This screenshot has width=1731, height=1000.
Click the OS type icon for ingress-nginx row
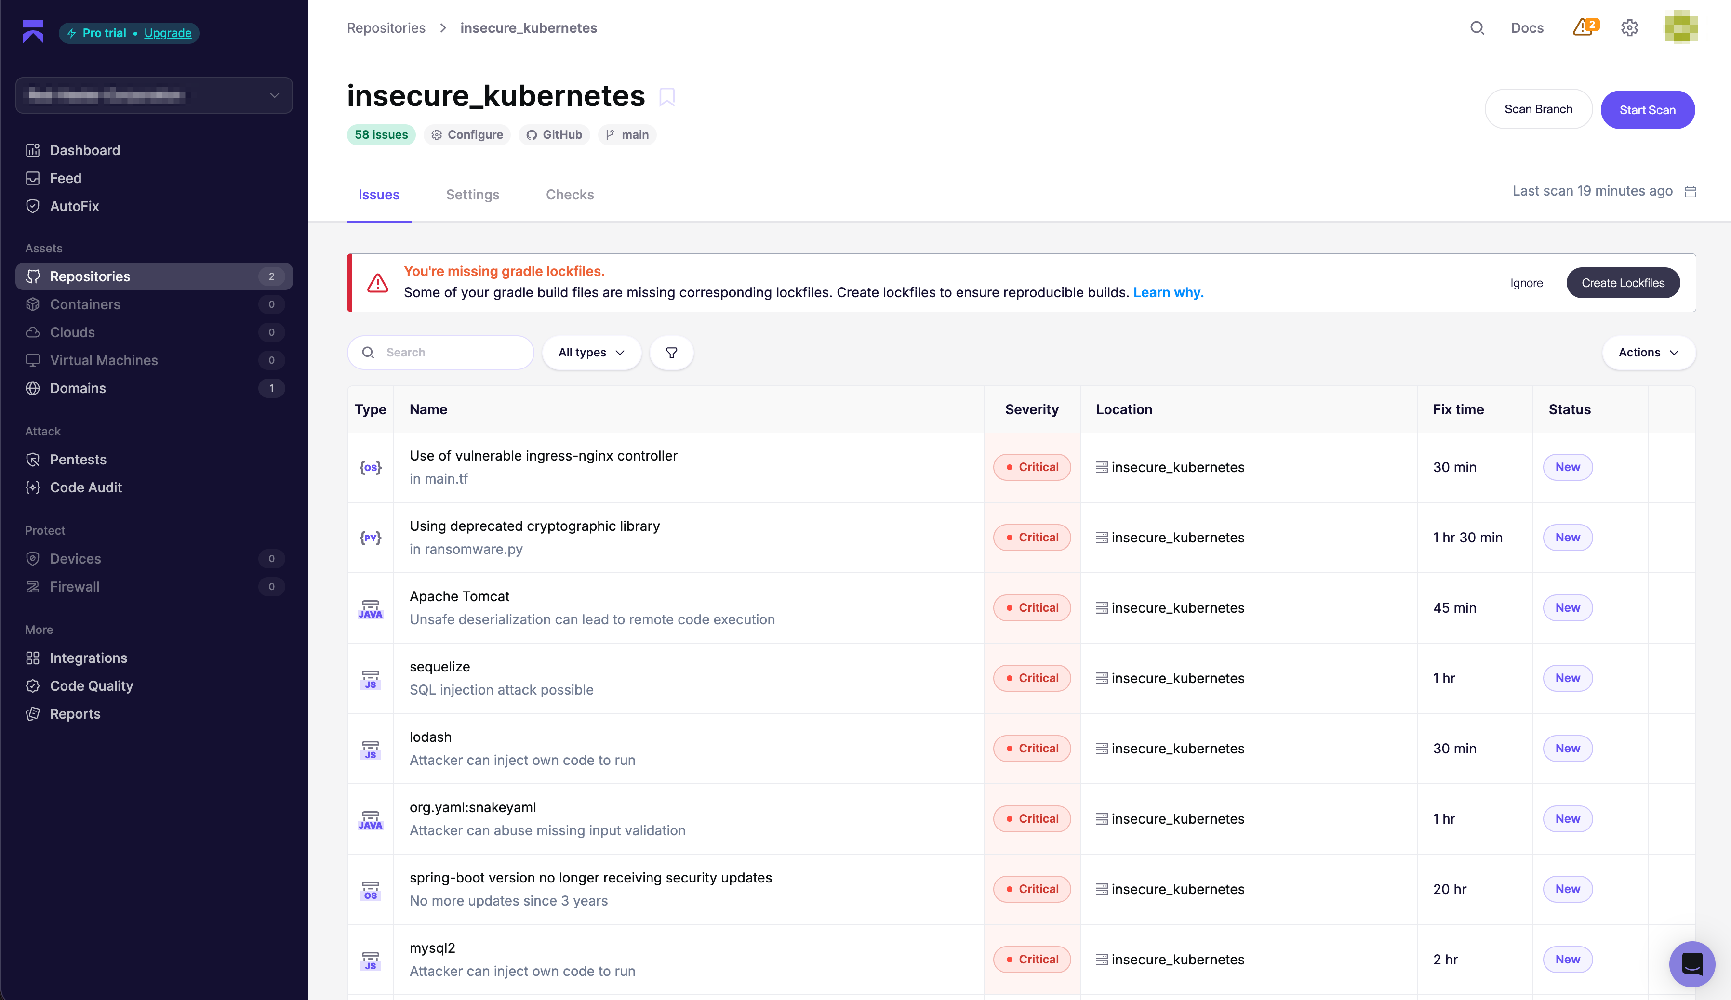coord(370,467)
